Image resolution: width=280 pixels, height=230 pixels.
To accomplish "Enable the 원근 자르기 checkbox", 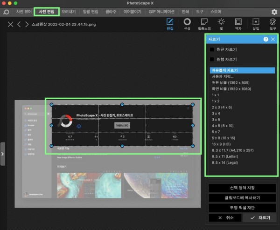I will [212, 49].
